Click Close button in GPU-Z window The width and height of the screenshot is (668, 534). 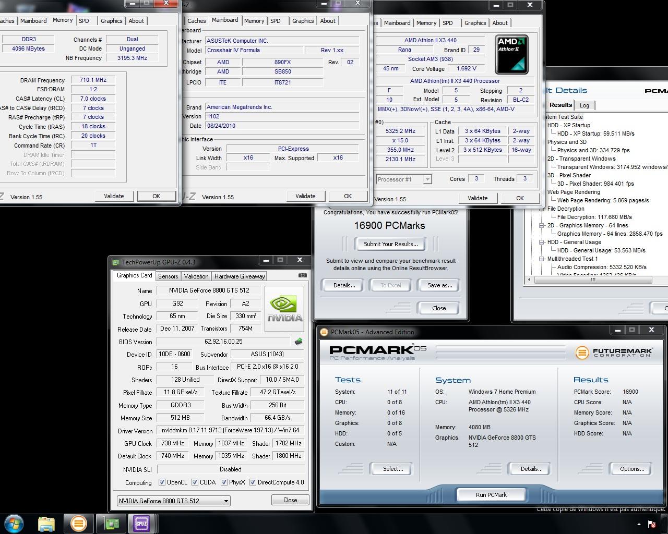point(290,500)
